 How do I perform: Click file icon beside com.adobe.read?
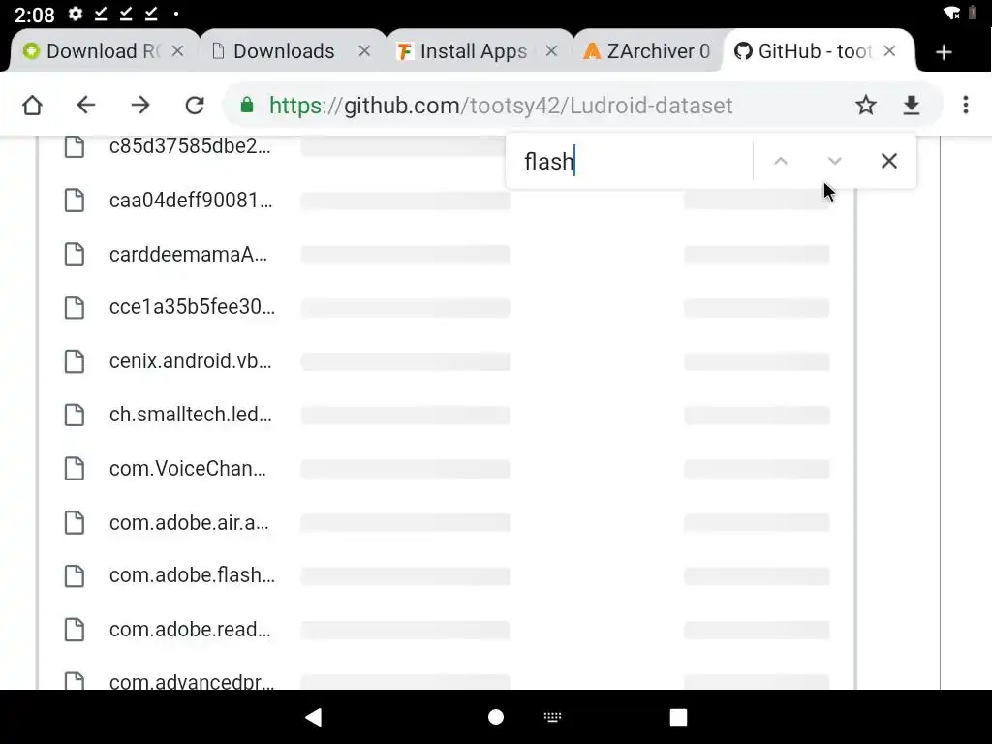click(75, 630)
